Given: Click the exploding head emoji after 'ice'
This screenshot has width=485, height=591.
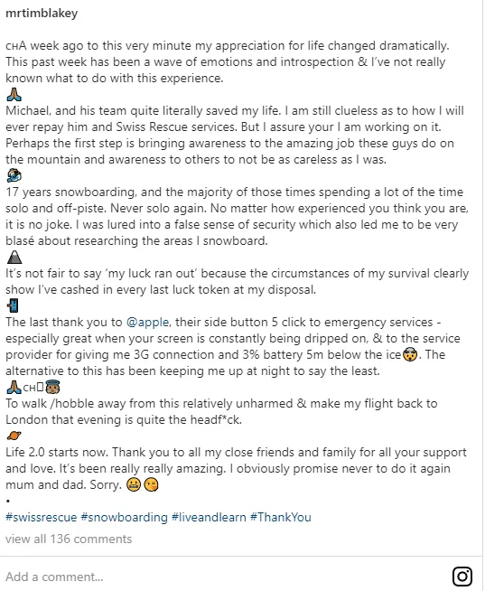Looking at the screenshot, I should (x=410, y=355).
